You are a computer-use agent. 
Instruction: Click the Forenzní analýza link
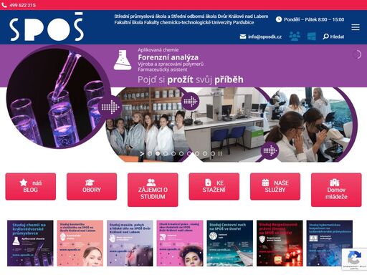coord(168,57)
